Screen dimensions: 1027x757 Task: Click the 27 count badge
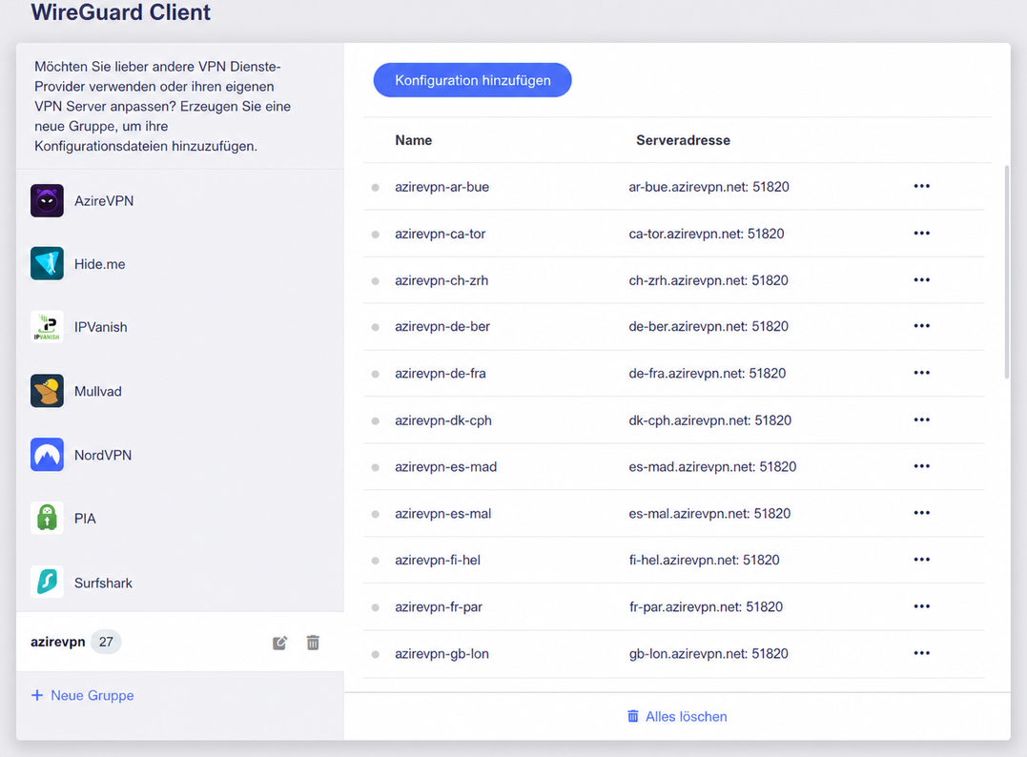coord(106,642)
